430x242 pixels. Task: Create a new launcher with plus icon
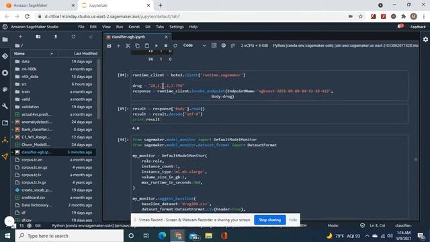tap(20, 36)
